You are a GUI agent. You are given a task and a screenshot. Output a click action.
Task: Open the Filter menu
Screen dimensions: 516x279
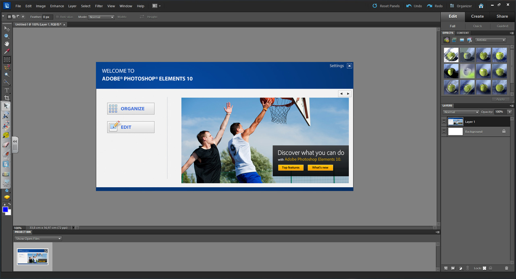[99, 6]
